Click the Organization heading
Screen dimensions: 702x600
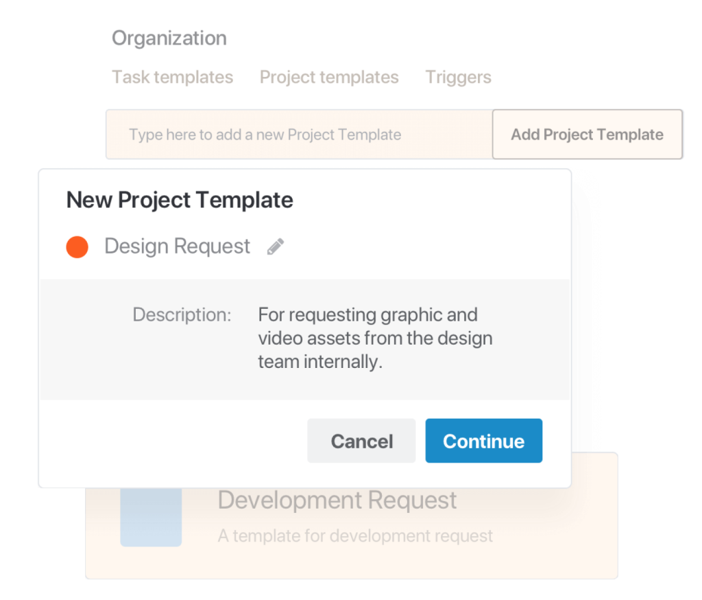coord(169,38)
